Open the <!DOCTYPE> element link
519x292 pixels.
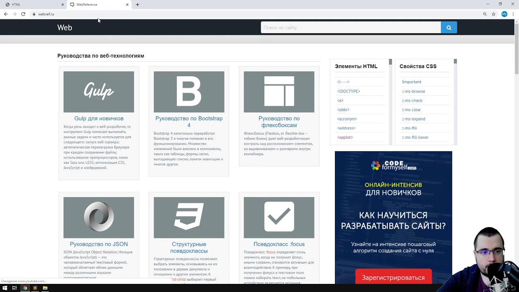tap(348, 91)
